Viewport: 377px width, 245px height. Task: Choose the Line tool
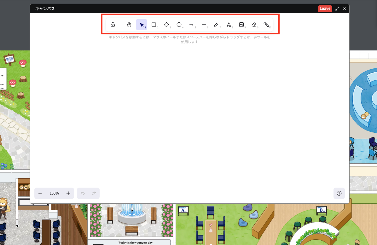pyautogui.click(x=204, y=25)
